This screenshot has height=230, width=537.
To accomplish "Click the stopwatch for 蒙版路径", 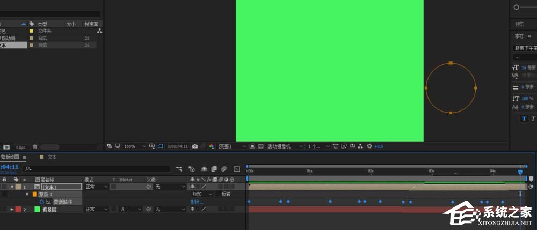I will coord(41,202).
